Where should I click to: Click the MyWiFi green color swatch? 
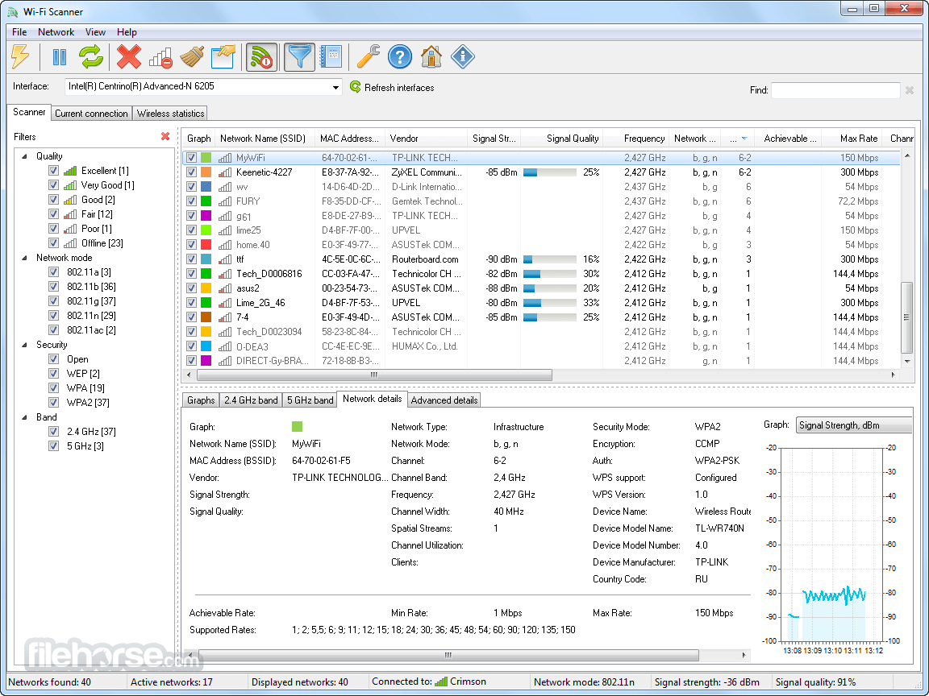[x=206, y=157]
